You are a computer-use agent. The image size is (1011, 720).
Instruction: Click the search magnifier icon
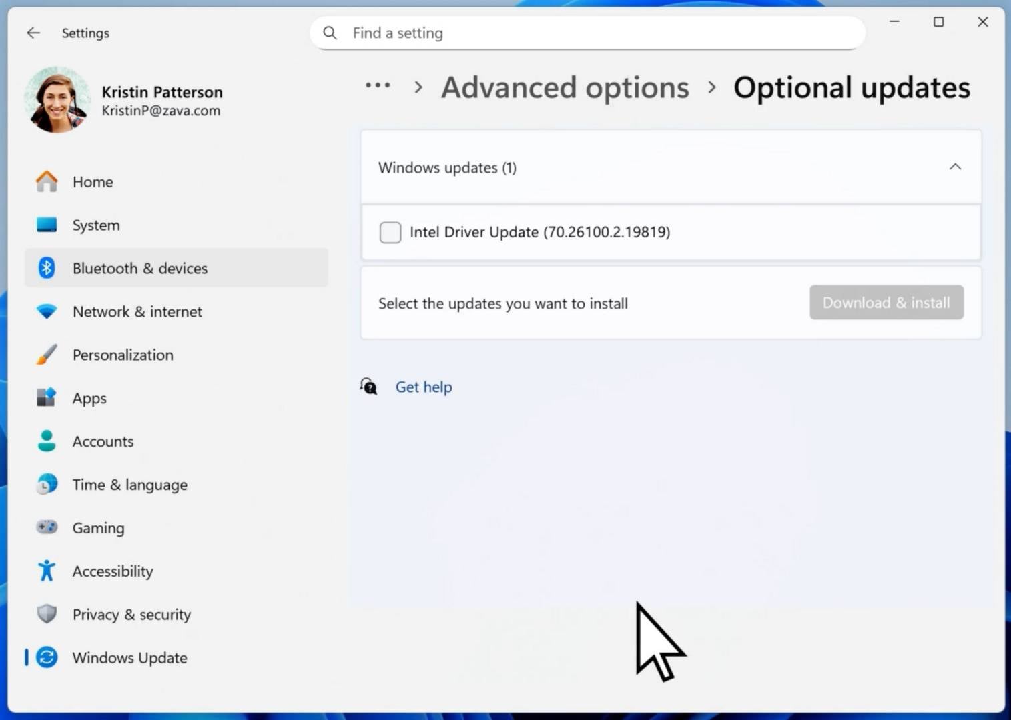[x=330, y=33]
